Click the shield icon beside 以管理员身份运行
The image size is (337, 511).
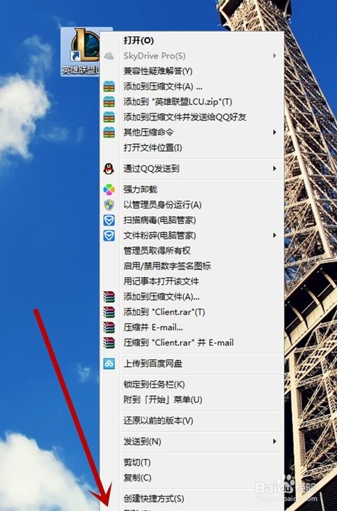pyautogui.click(x=109, y=205)
